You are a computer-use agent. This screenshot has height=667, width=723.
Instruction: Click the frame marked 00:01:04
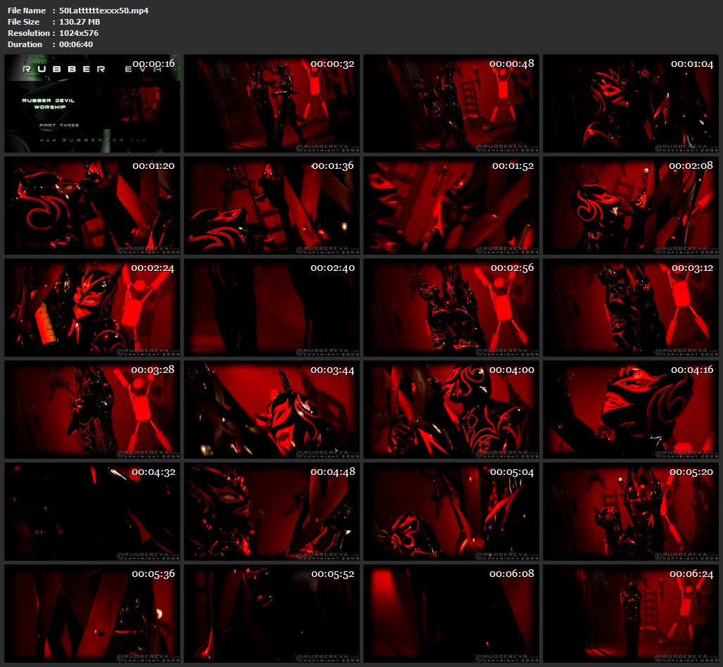pyautogui.click(x=630, y=103)
